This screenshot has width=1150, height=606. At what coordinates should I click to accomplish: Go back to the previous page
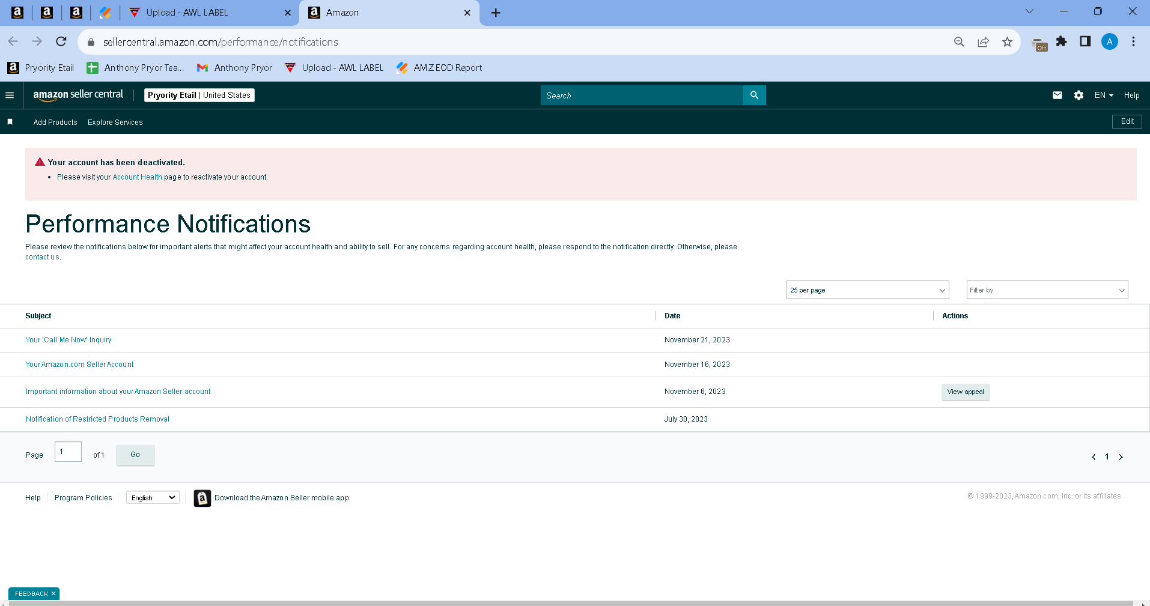click(x=13, y=41)
